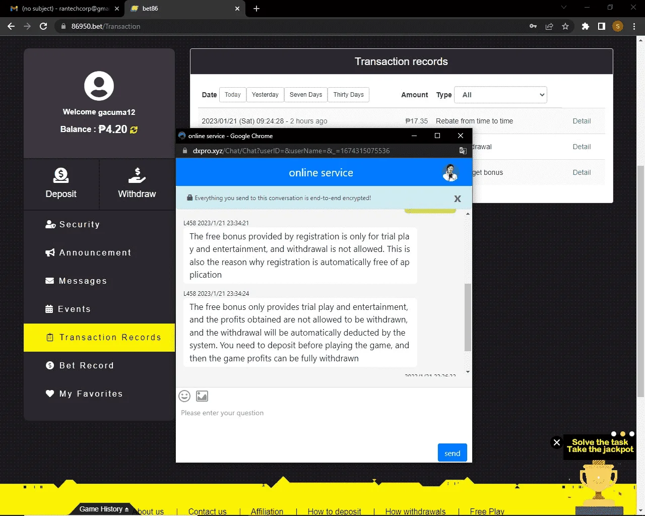Close the bet86 browser tab
The width and height of the screenshot is (645, 516).
point(237,9)
